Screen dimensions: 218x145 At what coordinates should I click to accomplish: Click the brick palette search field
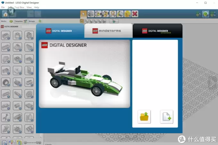click(29, 27)
